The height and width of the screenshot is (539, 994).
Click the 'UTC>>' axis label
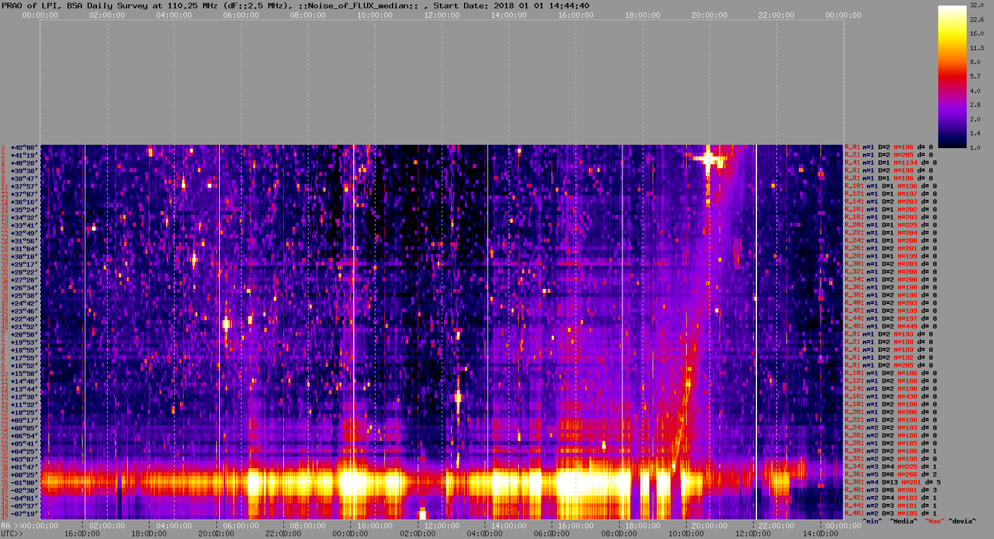pyautogui.click(x=12, y=533)
